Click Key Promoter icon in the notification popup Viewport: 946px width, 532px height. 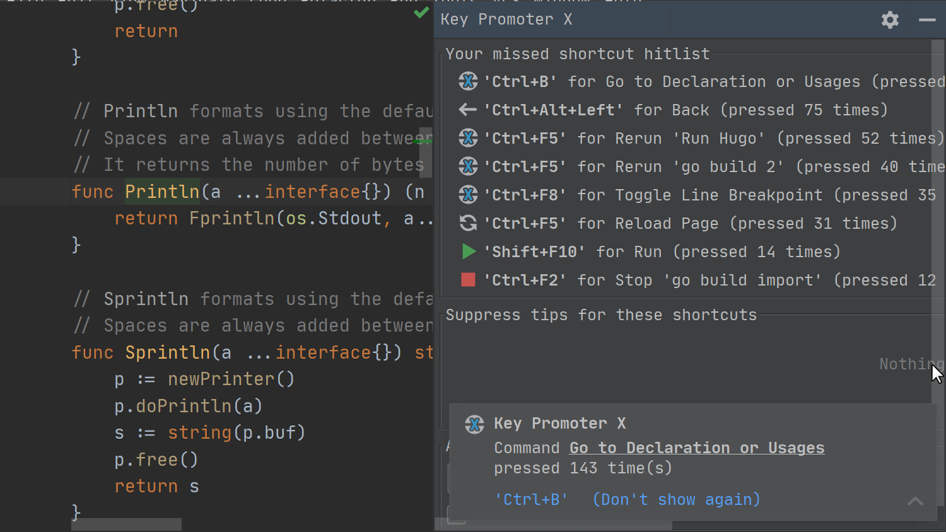coord(474,424)
